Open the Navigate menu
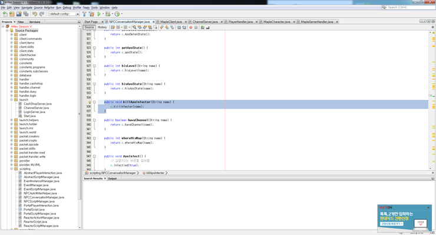 click(x=27, y=8)
